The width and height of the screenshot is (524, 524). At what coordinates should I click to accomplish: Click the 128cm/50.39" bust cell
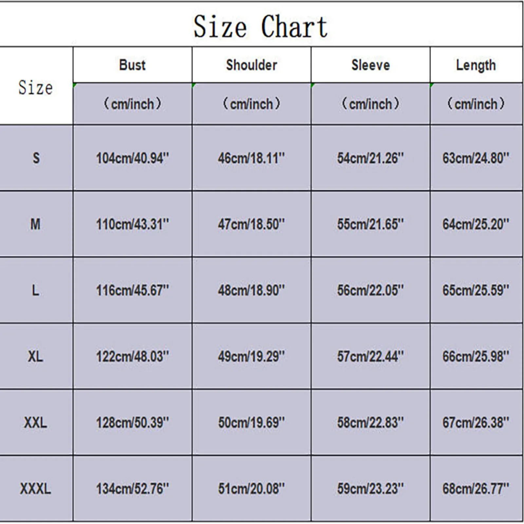132,422
